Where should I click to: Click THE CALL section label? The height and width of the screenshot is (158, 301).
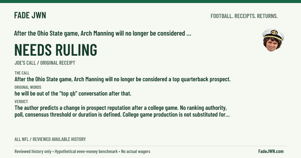pos(22,73)
